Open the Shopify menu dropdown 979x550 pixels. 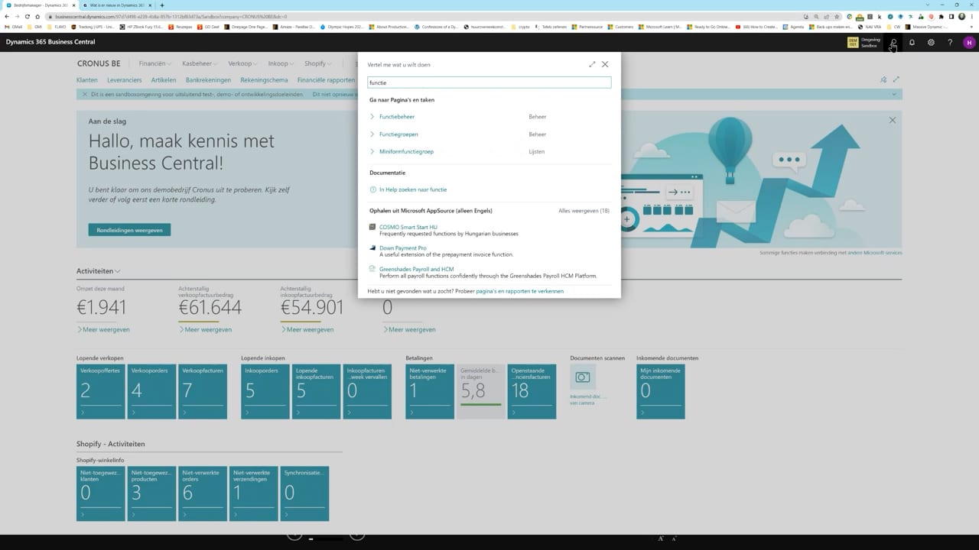[317, 63]
